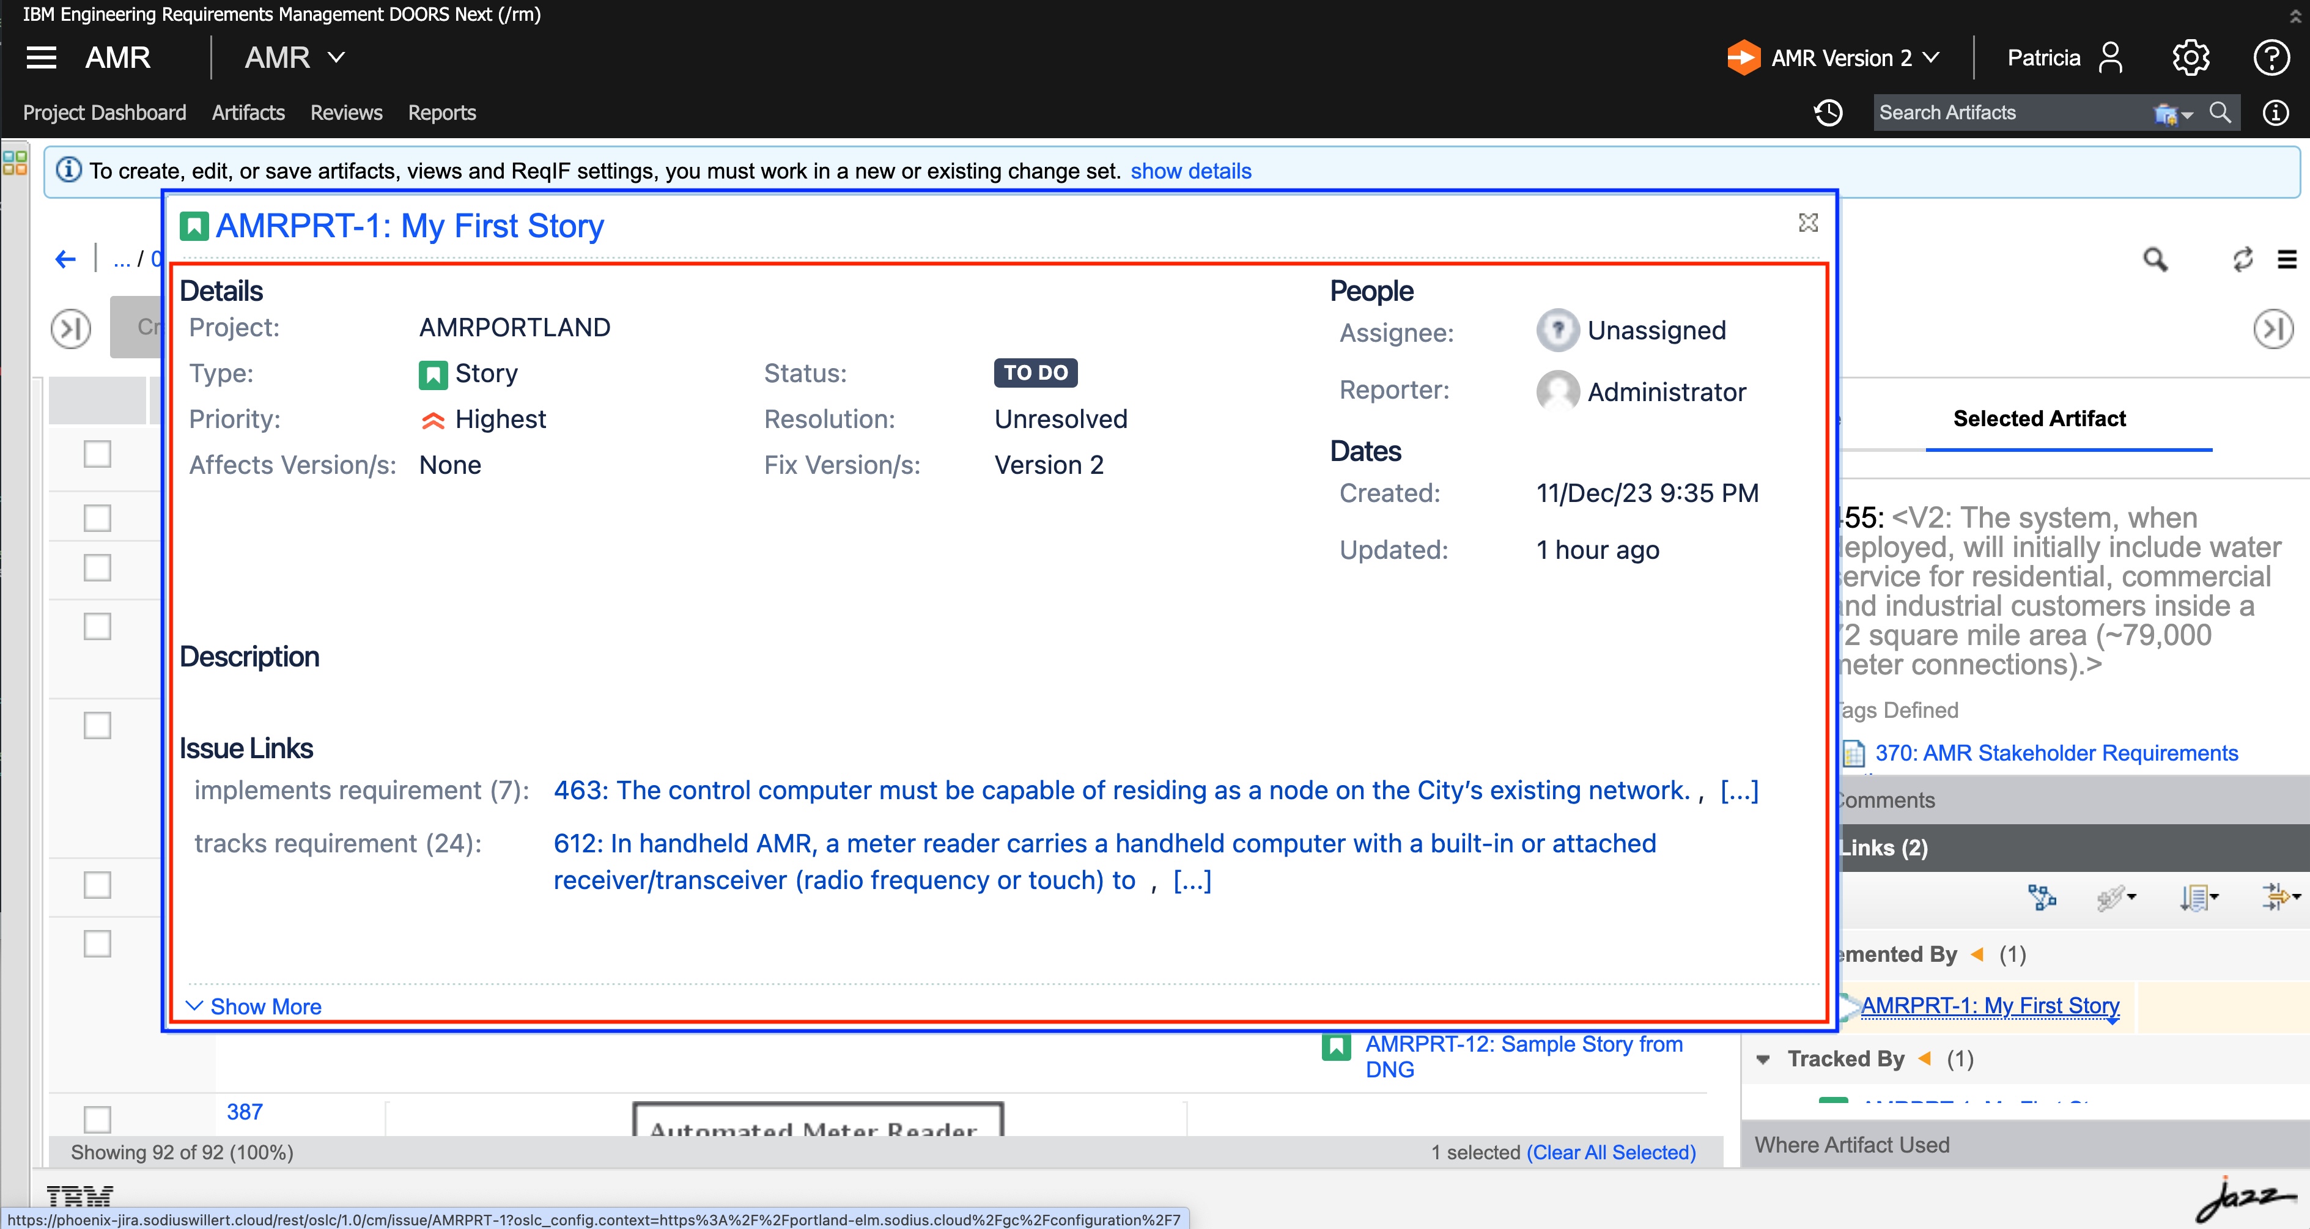
Task: Click the Unassigned assignee value
Action: tap(1656, 331)
